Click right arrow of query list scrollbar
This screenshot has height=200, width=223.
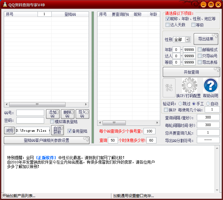157,123
